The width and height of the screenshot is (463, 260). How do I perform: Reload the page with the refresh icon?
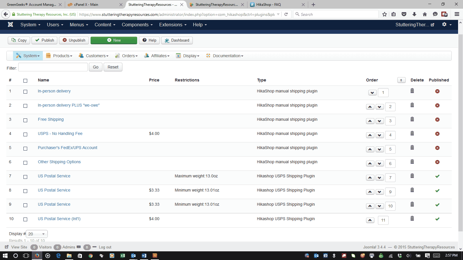click(286, 14)
